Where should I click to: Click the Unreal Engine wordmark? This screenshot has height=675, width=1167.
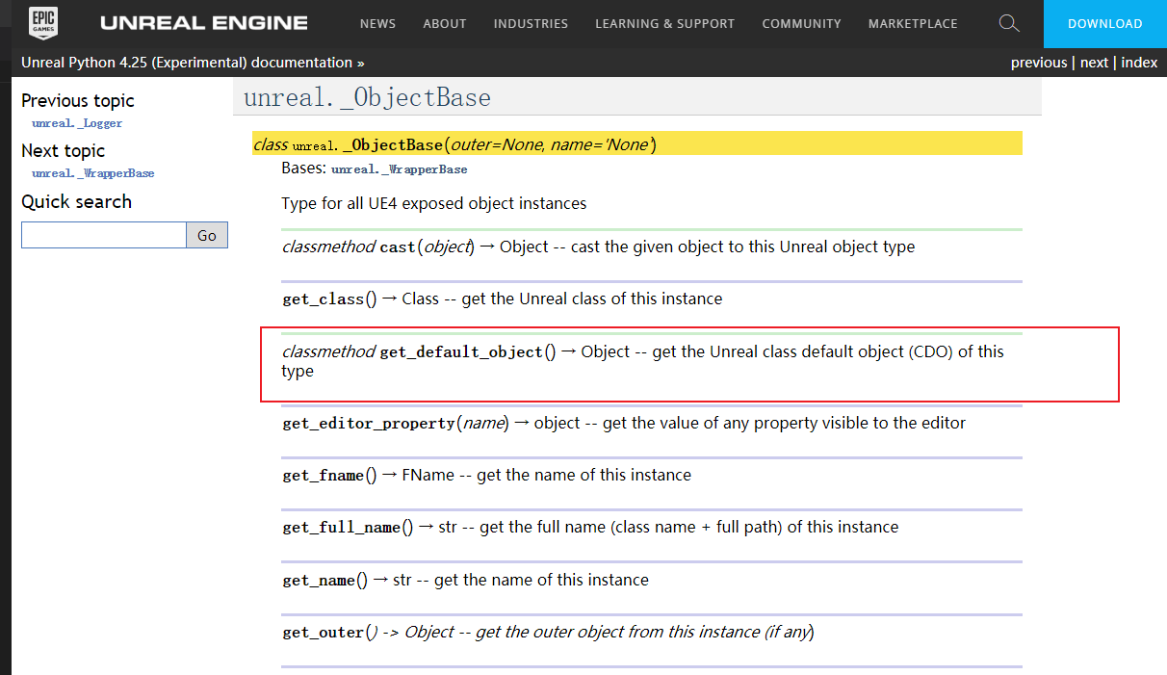(203, 23)
